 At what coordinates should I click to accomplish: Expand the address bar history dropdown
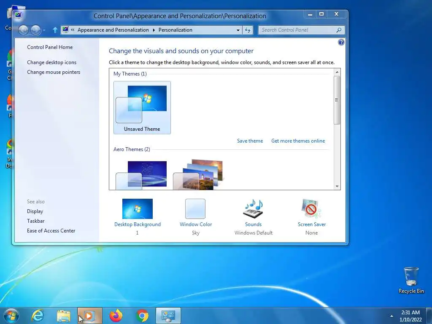pyautogui.click(x=238, y=30)
